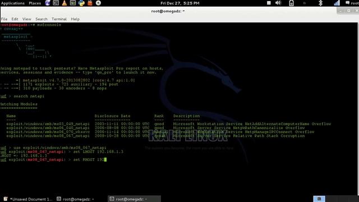Close the root@omegadz terminal window
359x202 pixels.
357,11
